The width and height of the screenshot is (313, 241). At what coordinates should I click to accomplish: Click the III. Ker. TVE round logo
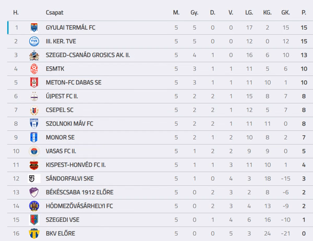34,41
